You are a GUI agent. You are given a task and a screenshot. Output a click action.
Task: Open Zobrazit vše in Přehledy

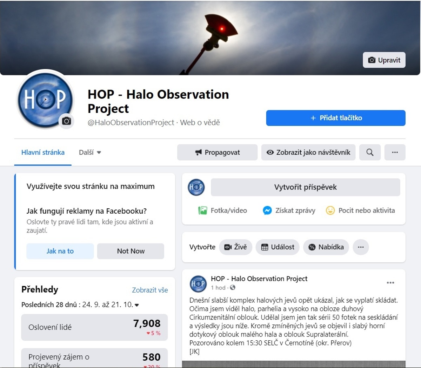[150, 290]
